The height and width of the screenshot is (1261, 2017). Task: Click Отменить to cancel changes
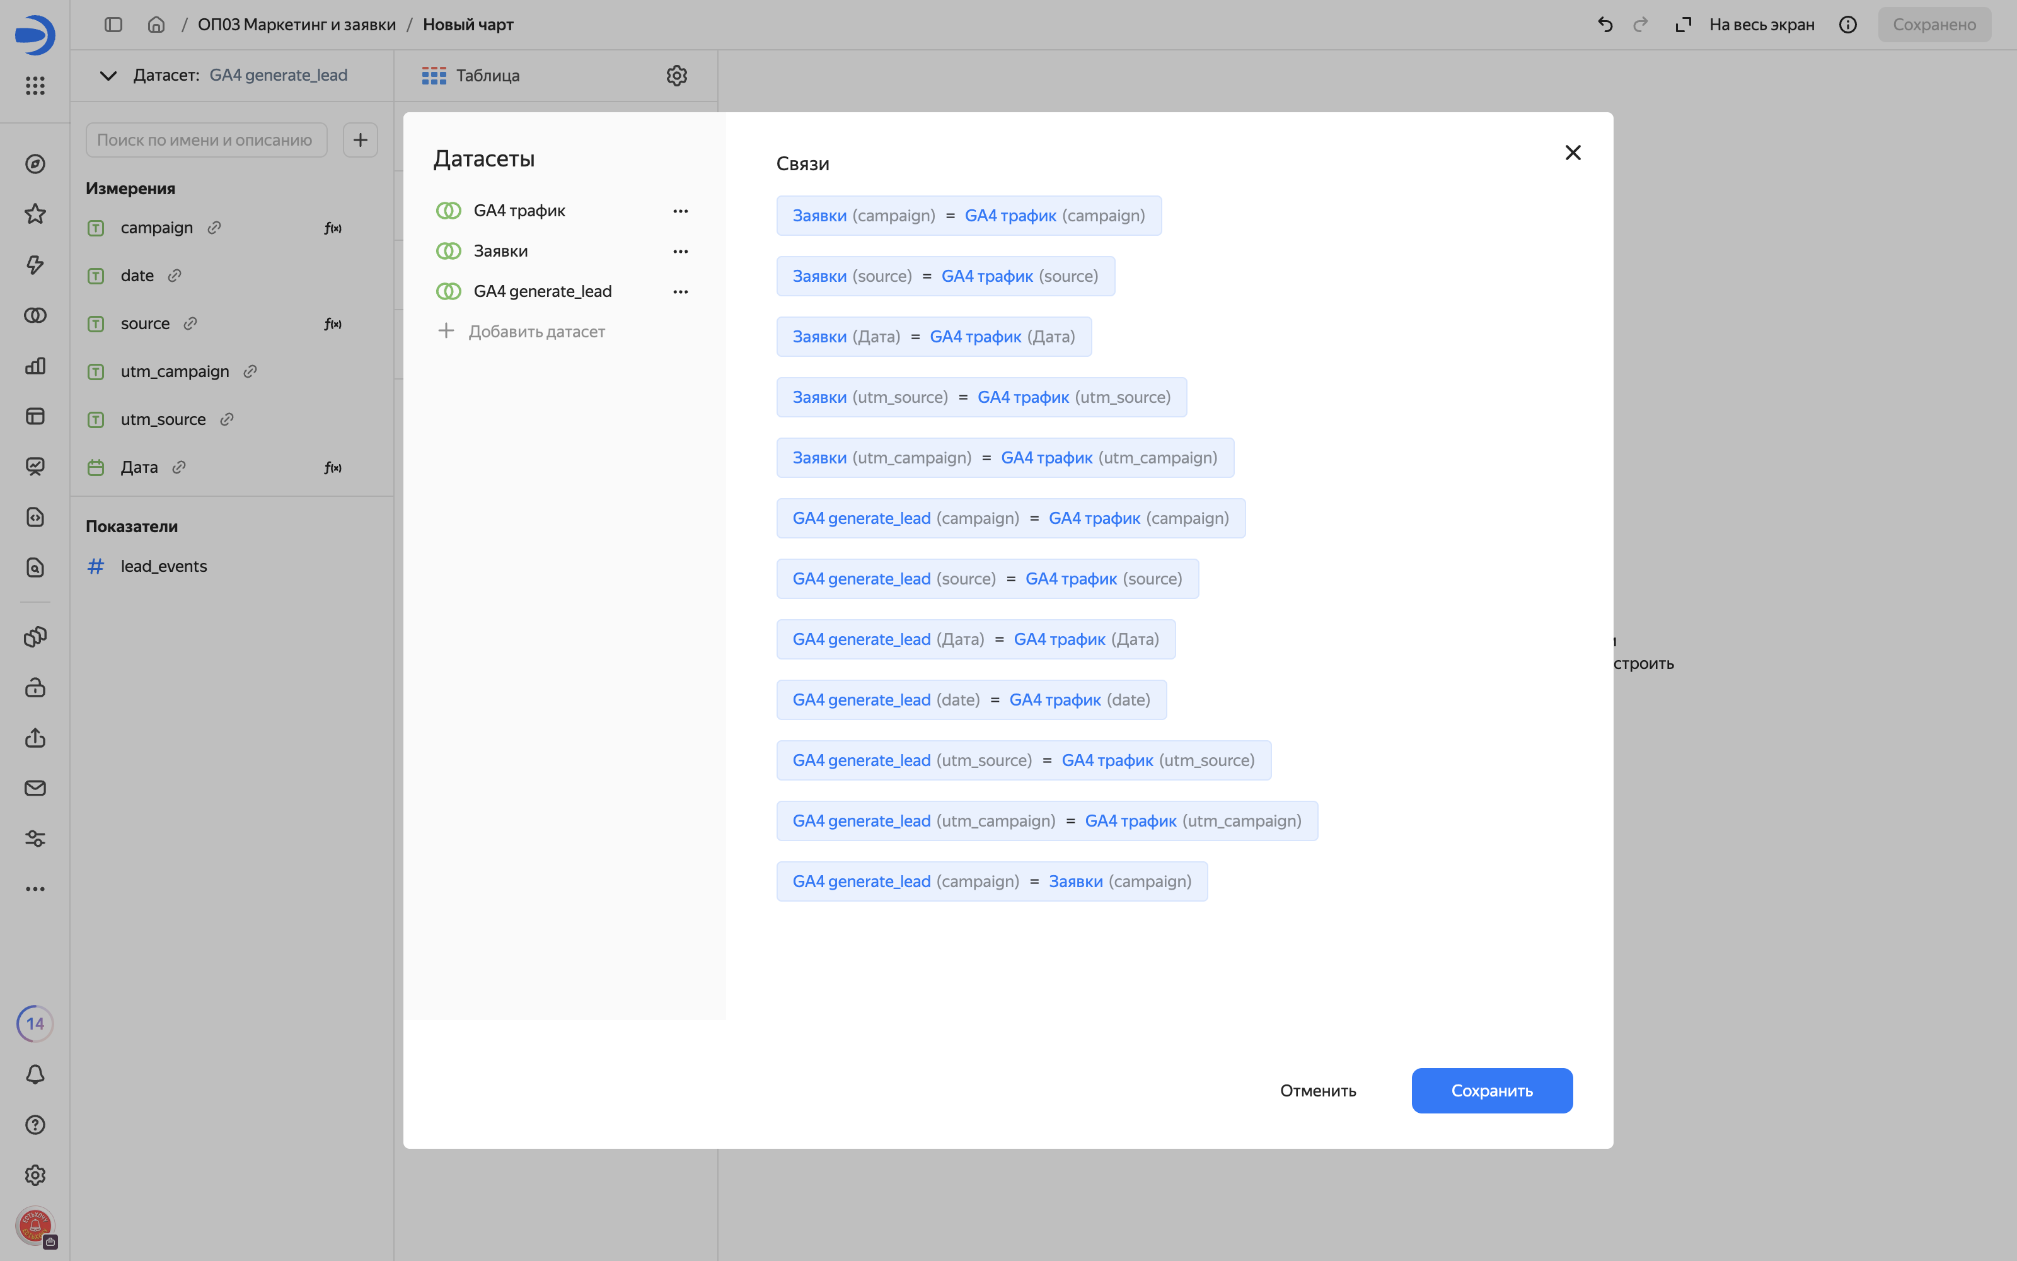1318,1090
